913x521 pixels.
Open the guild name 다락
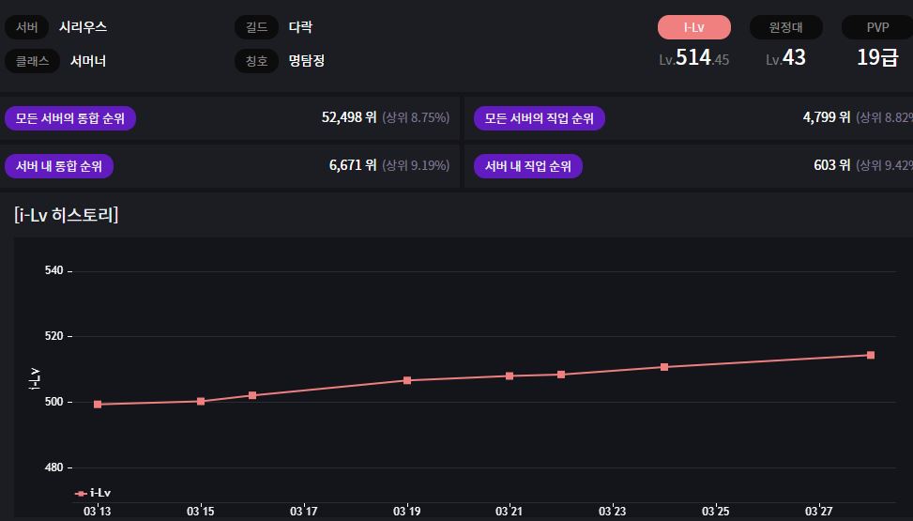[300, 27]
